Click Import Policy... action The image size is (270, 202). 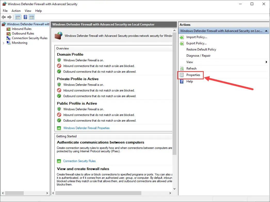tap(197, 37)
